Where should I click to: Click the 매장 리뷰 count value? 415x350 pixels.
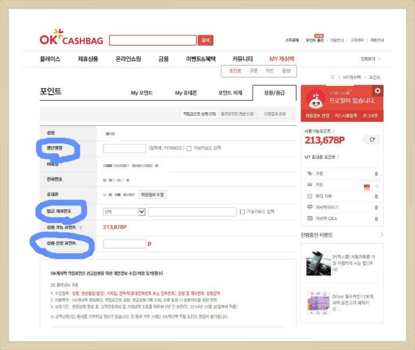pyautogui.click(x=376, y=196)
